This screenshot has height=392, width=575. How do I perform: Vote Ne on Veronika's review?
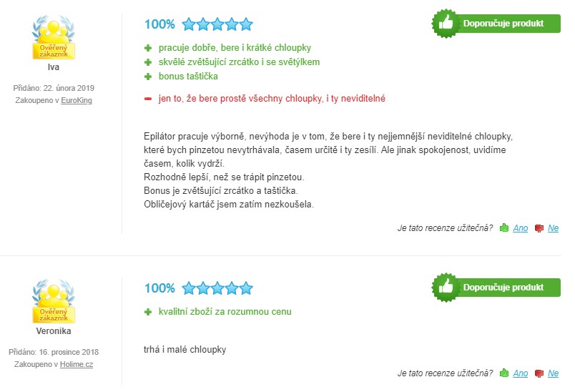click(x=553, y=373)
